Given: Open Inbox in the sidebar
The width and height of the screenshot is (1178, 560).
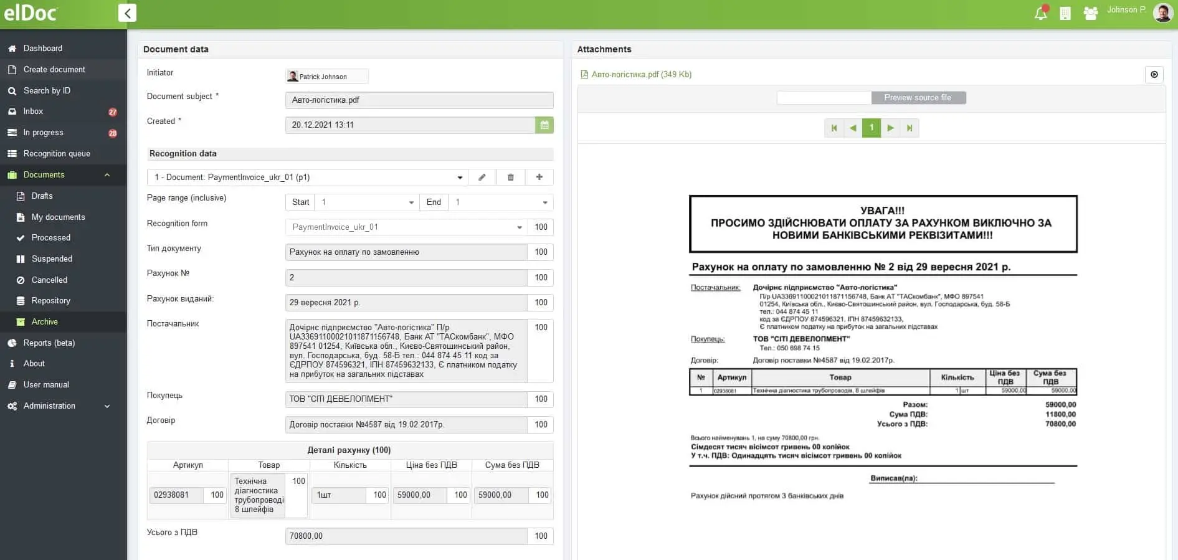Looking at the screenshot, I should (34, 112).
